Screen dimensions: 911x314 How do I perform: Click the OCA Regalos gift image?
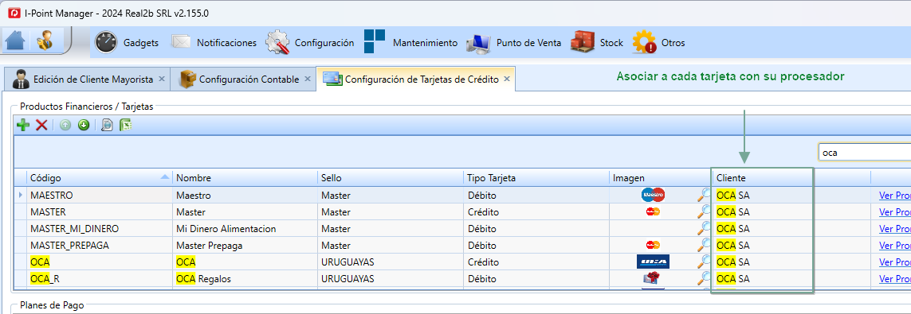(x=653, y=279)
